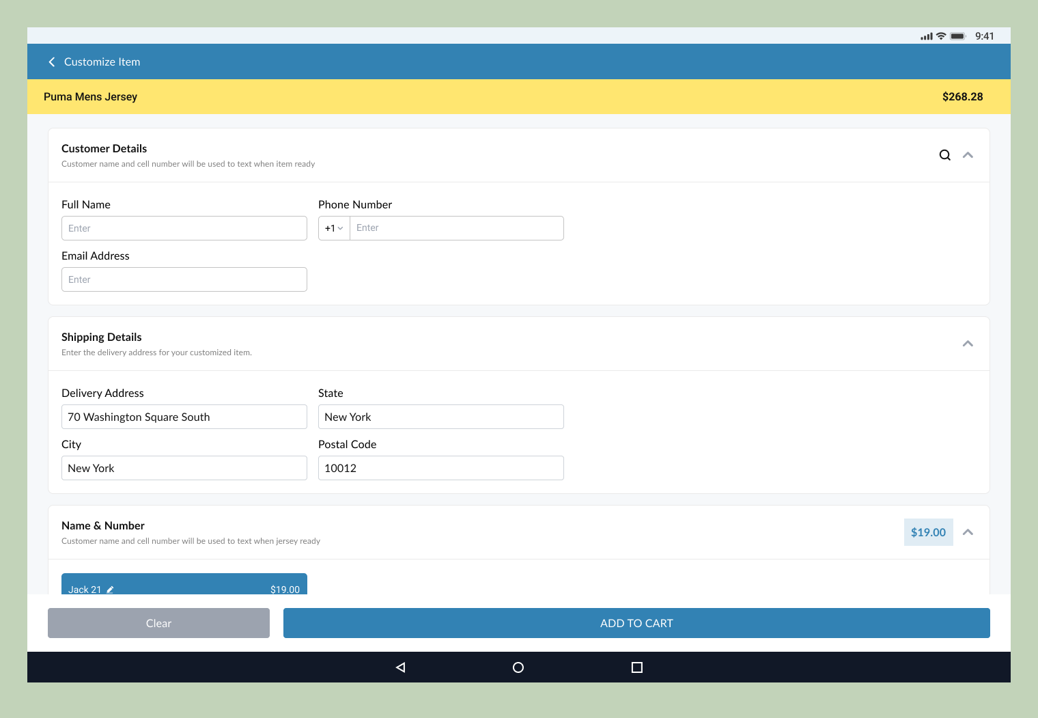Tap the Wi-Fi status icon
The width and height of the screenshot is (1038, 718).
(941, 36)
